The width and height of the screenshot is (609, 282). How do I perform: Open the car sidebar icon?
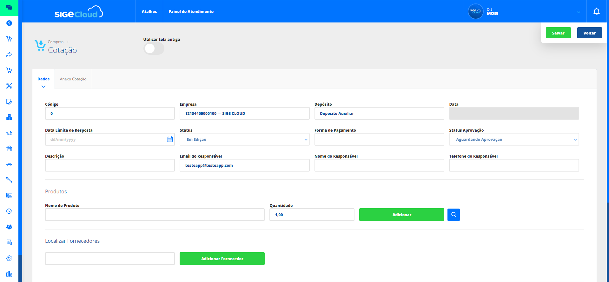[9, 164]
